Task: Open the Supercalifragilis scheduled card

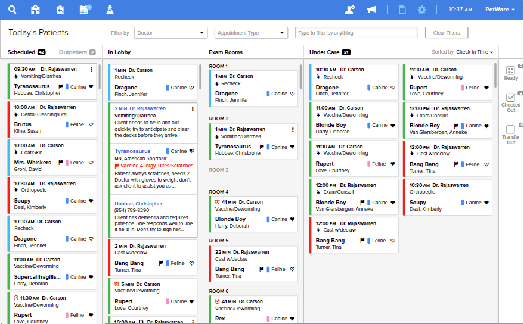Action: coord(52,272)
